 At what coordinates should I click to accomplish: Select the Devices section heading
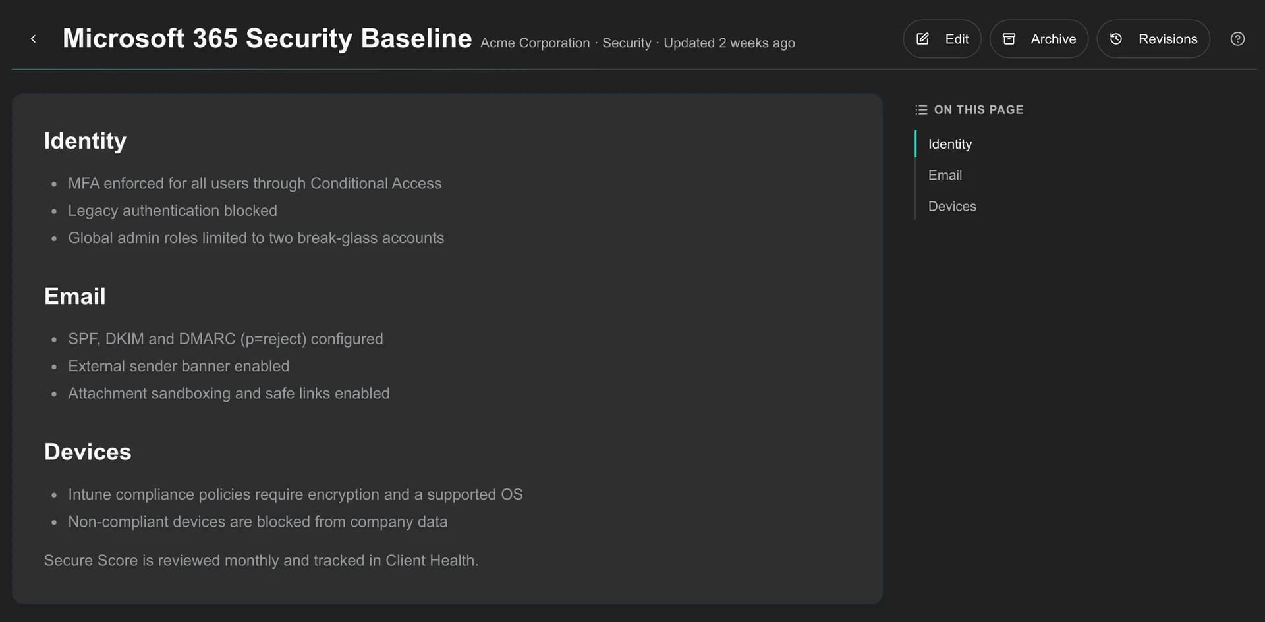pos(88,452)
